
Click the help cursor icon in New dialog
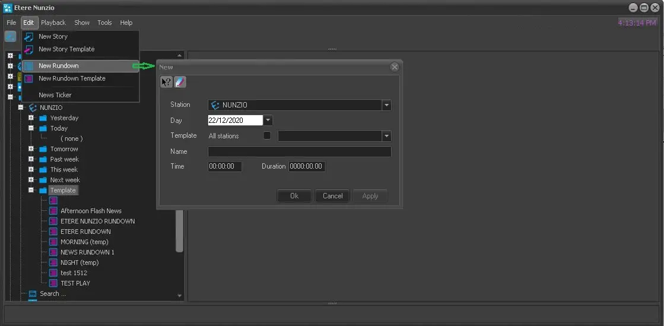167,82
